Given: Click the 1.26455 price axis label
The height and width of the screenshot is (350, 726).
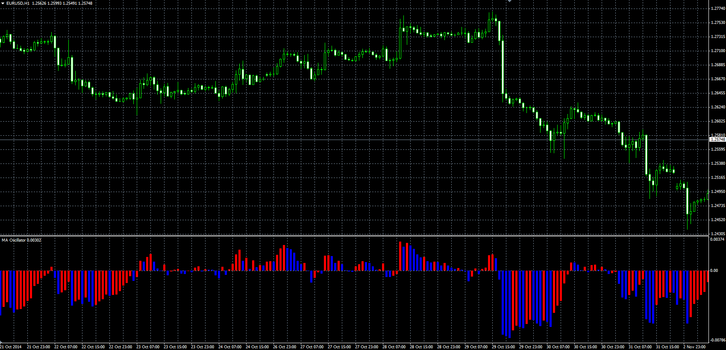Looking at the screenshot, I should [718, 93].
